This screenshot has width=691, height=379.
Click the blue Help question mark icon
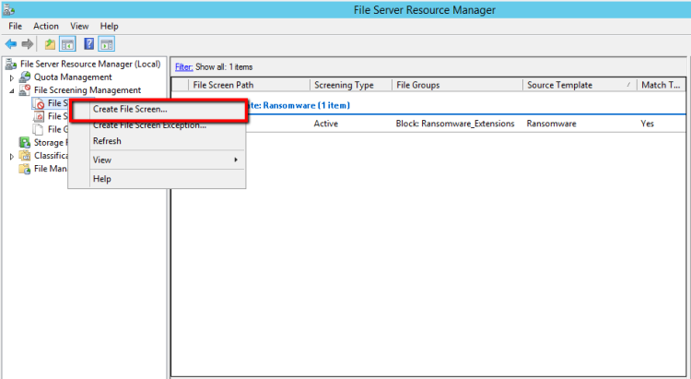click(89, 43)
